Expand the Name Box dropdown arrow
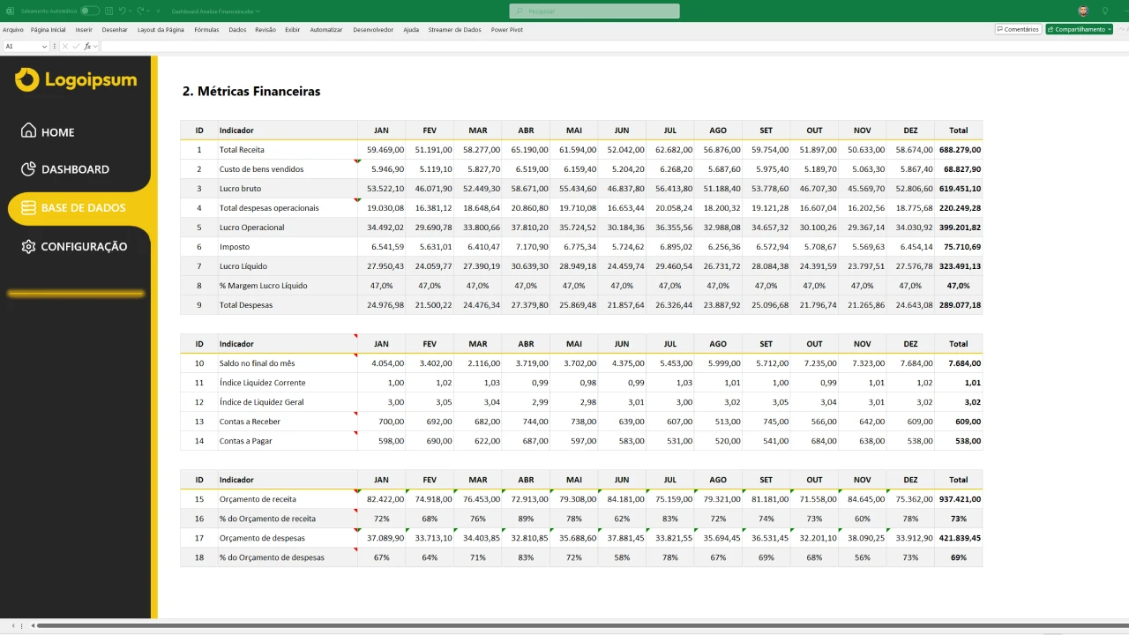 click(x=44, y=46)
